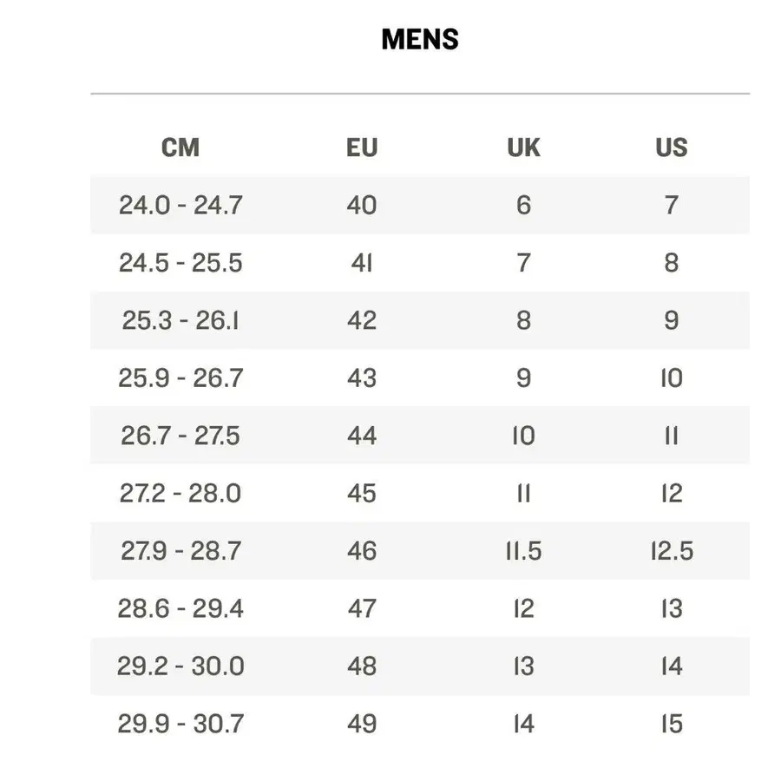
Task: Click the 28.6 - 29.4 cm cell
Action: click(x=180, y=608)
